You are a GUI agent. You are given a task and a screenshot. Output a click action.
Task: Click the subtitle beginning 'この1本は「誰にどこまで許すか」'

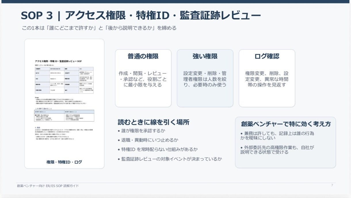pos(99,28)
